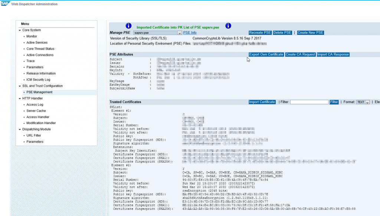Click Create CA Request button
380x216 pixels.
tap(300, 55)
